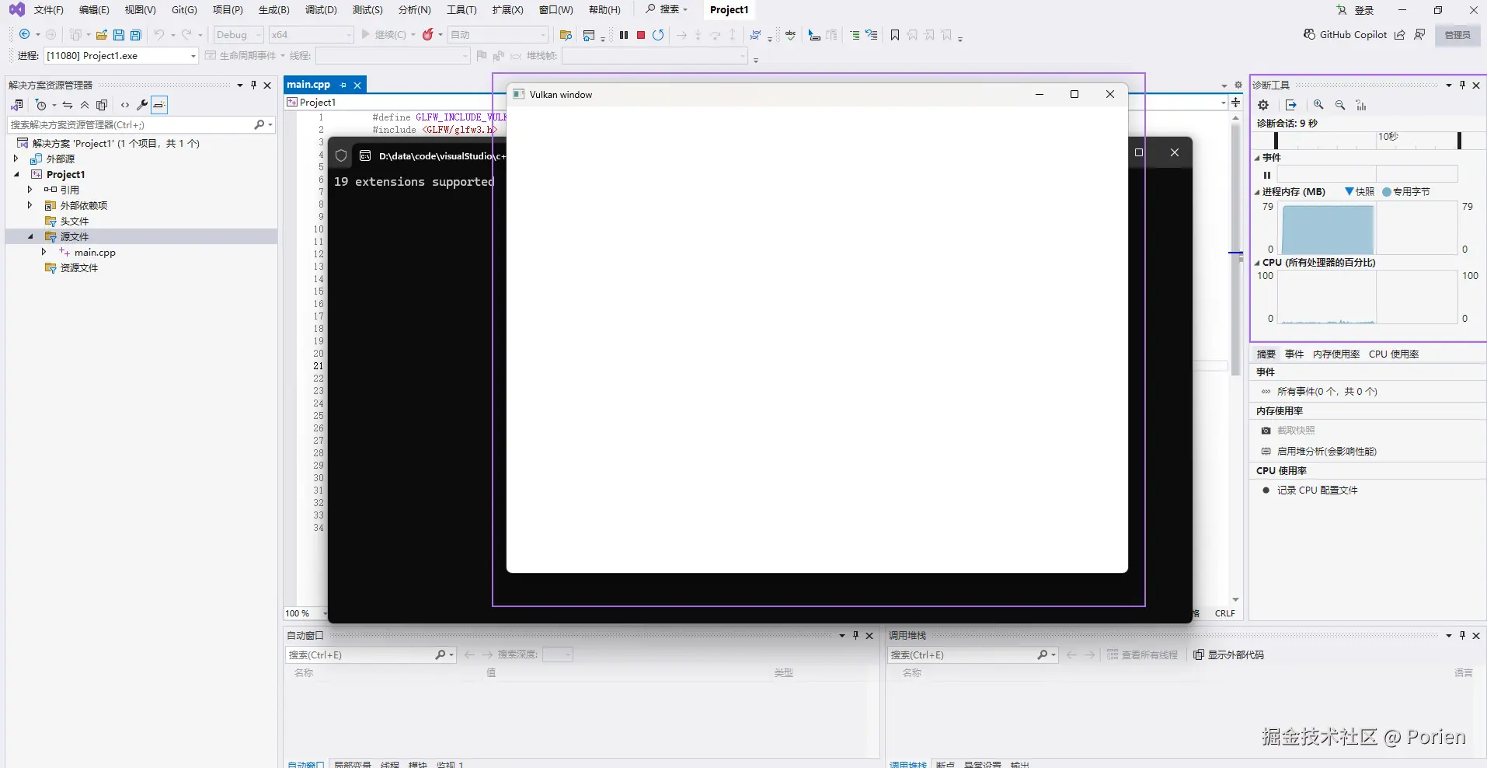Screen dimensions: 1487x768
Task: Toggle auto-hide pin on Solution Explorer panel
Action: point(253,85)
